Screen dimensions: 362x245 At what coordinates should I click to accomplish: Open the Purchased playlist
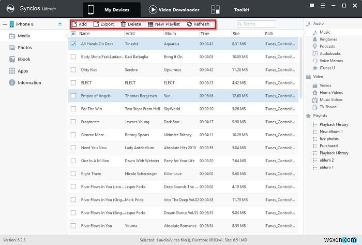328,146
